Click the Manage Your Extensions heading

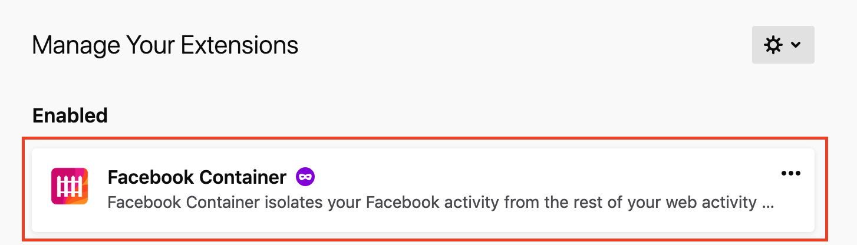[x=165, y=45]
